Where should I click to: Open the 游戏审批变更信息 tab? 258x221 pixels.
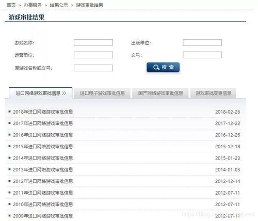213,93
